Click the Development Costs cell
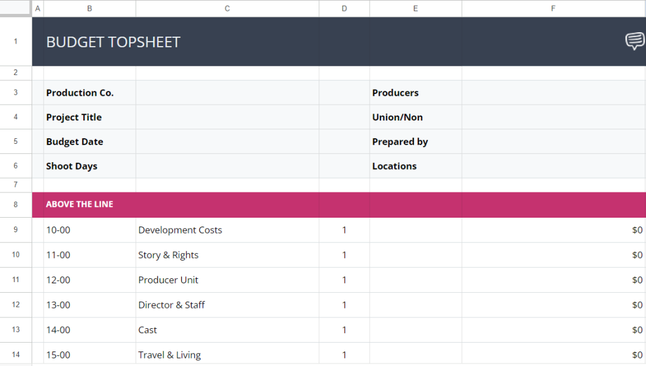This screenshot has width=646, height=366. 227,230
